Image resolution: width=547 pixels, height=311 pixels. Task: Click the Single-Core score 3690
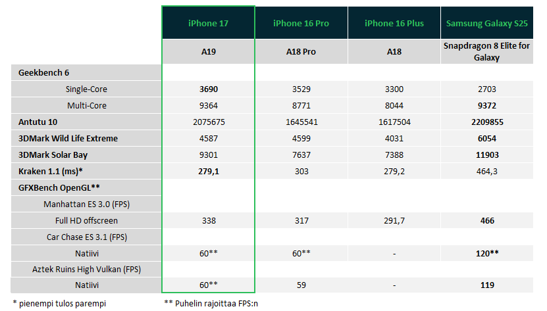(x=209, y=89)
